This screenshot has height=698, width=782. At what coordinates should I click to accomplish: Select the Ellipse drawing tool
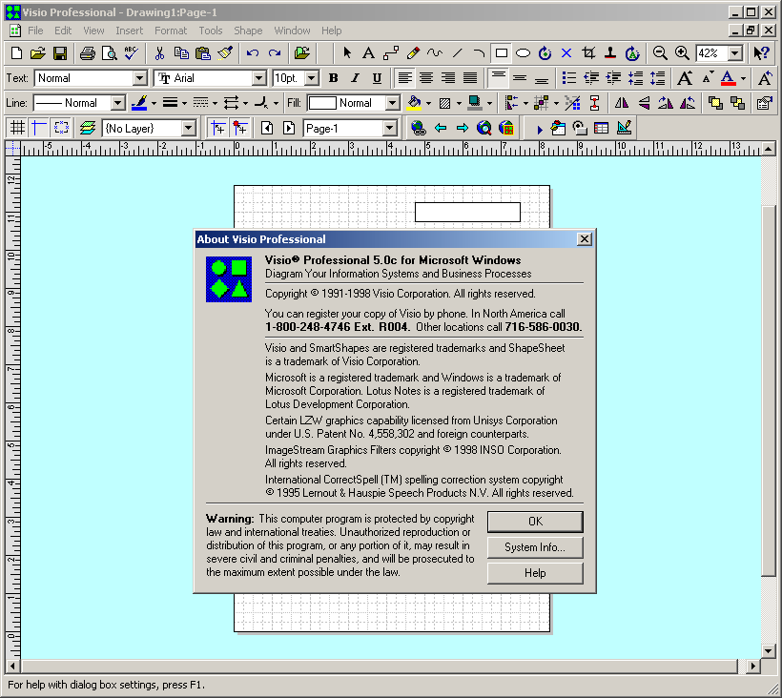click(523, 53)
